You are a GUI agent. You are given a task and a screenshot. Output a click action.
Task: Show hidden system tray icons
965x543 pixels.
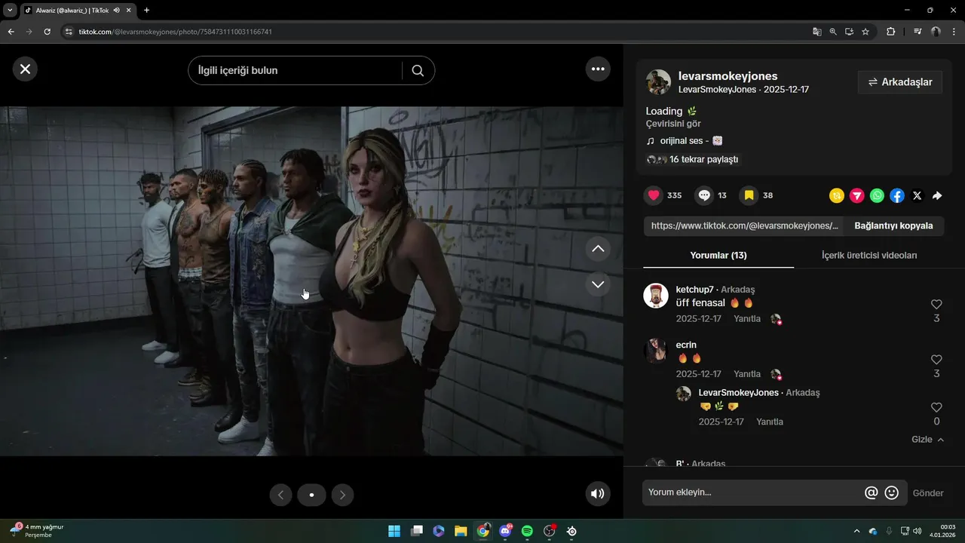pyautogui.click(x=856, y=531)
